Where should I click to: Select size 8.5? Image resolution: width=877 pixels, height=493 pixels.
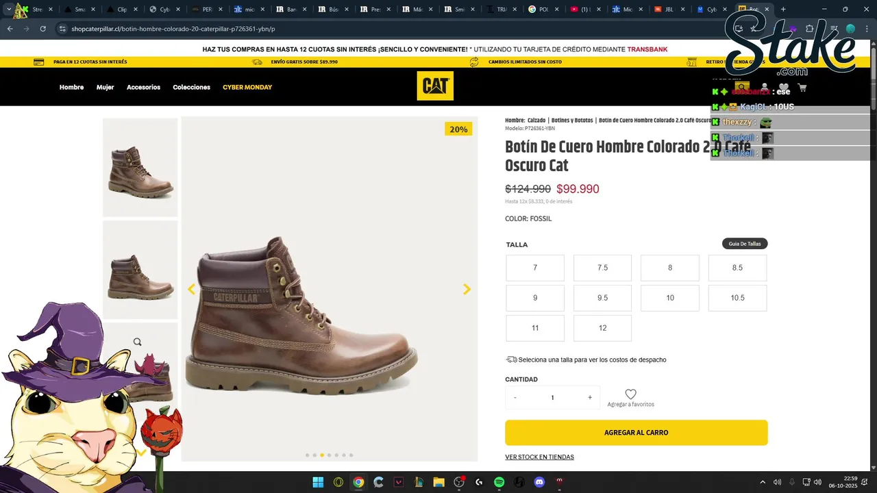737,268
